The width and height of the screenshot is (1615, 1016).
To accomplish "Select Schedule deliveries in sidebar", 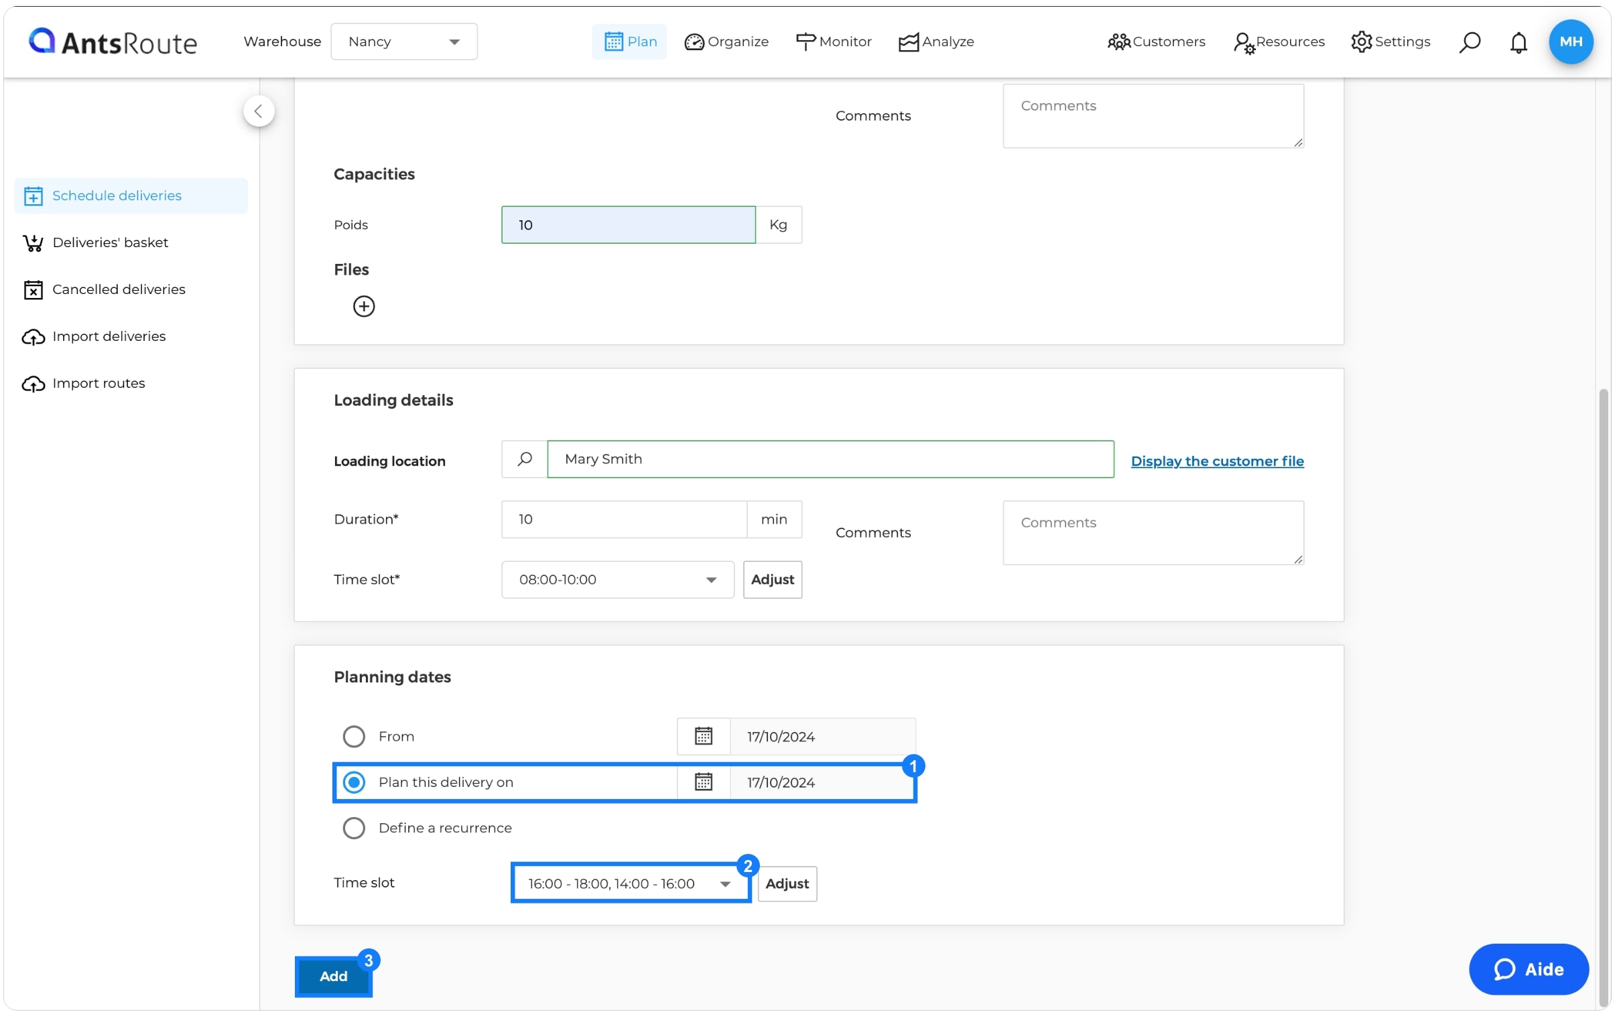I will 131,196.
